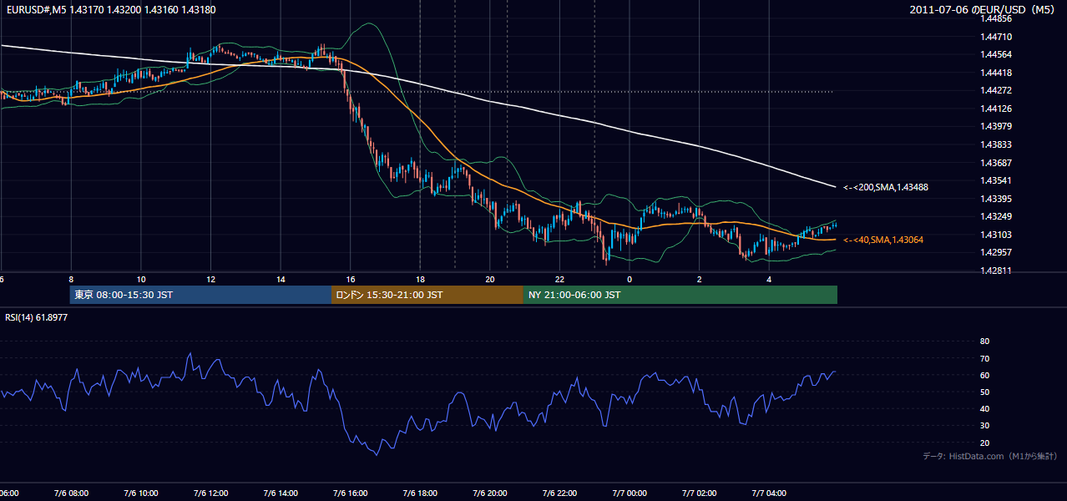
Task: Click the 200 SMA label 1.43488
Action: [x=886, y=188]
